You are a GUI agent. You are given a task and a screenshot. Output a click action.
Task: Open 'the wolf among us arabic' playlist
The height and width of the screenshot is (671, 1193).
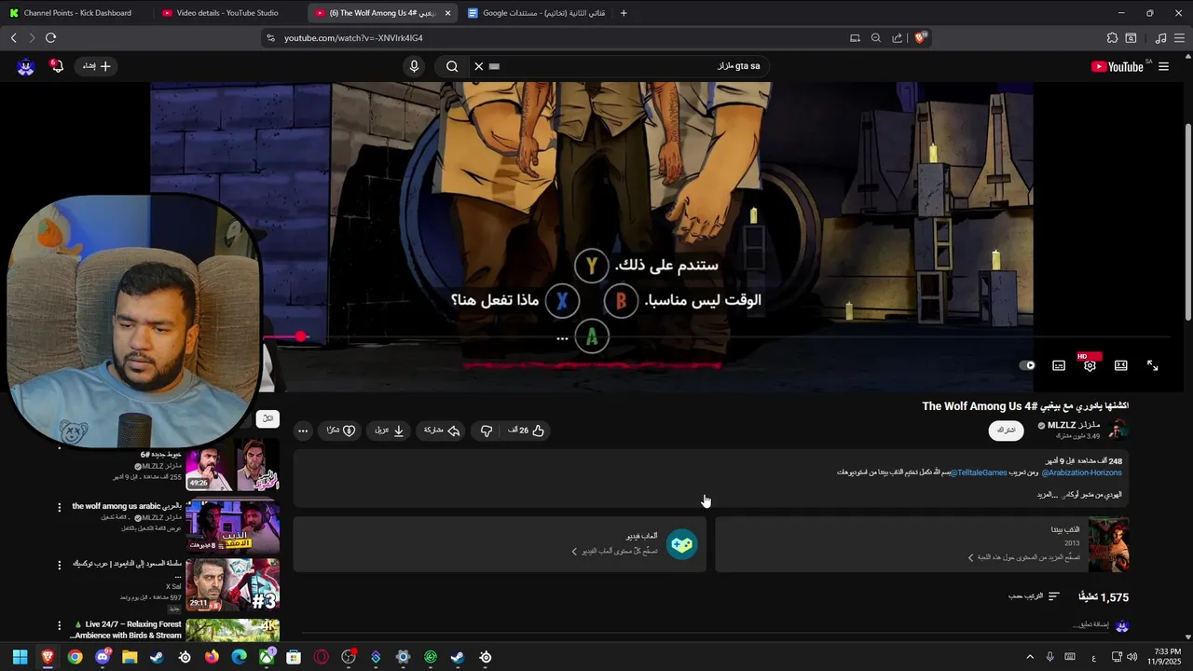point(232,527)
